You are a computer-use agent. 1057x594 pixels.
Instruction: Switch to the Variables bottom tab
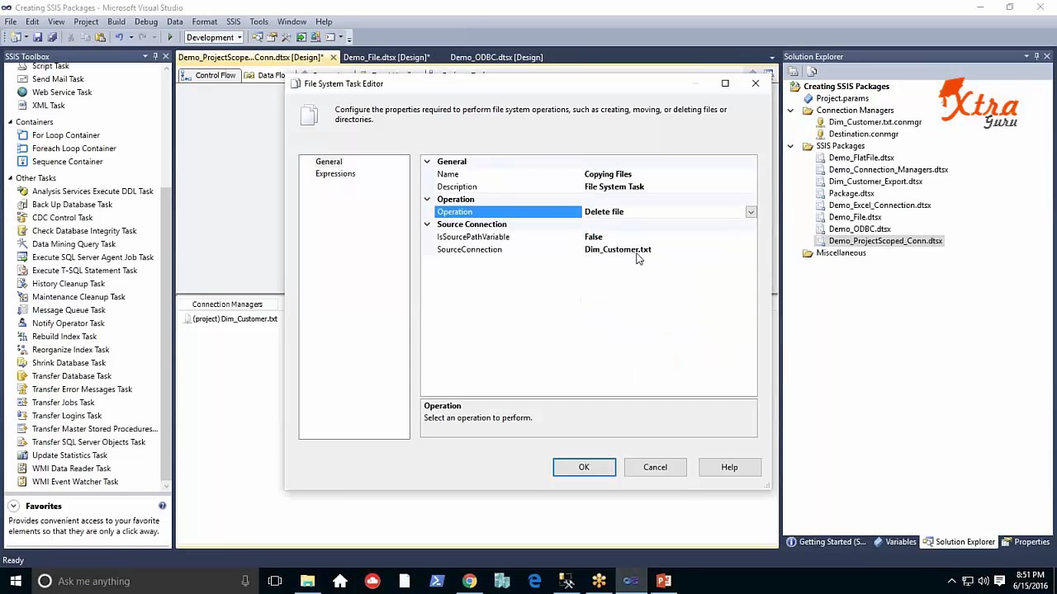(894, 542)
